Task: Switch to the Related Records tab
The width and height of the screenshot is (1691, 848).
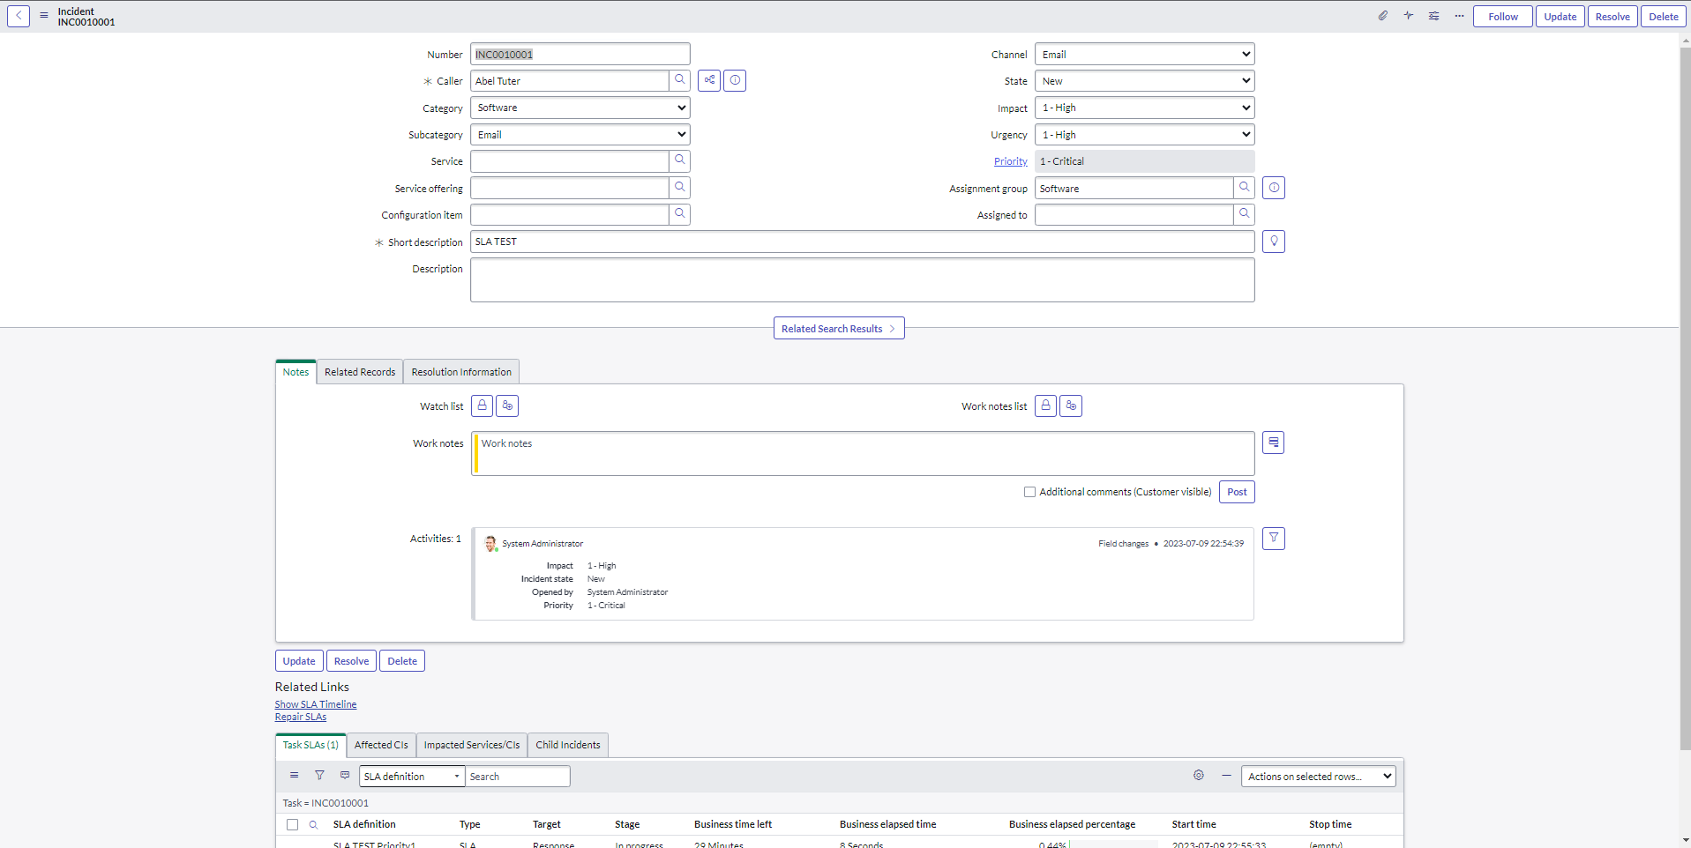Action: tap(359, 371)
